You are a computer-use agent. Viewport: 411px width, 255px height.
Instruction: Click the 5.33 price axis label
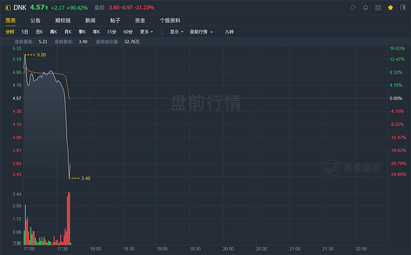coord(17,48)
